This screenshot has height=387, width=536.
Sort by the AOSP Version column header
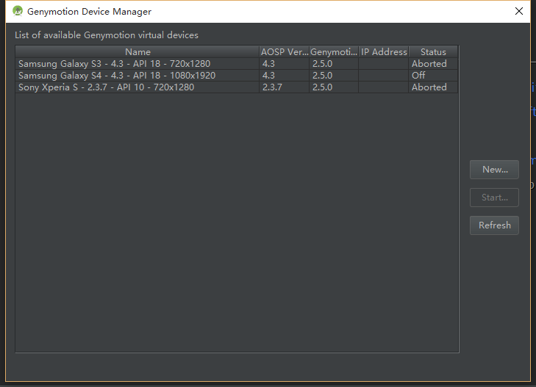(x=285, y=52)
